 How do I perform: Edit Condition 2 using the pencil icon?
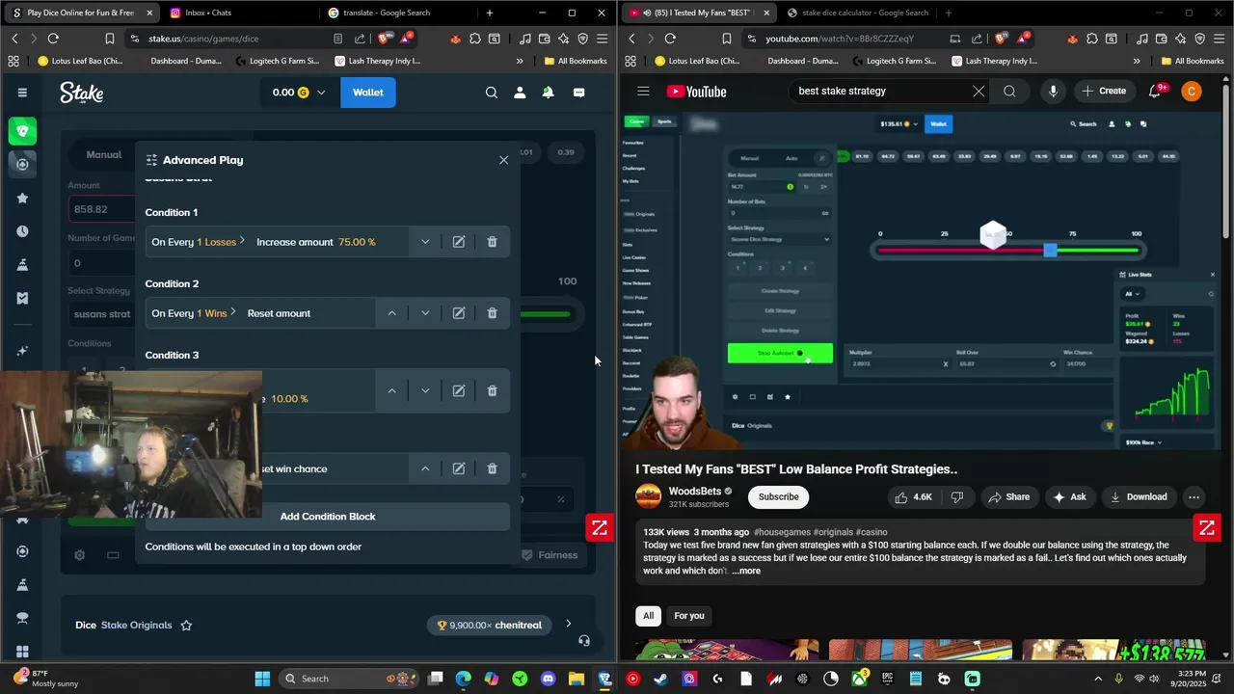459,313
